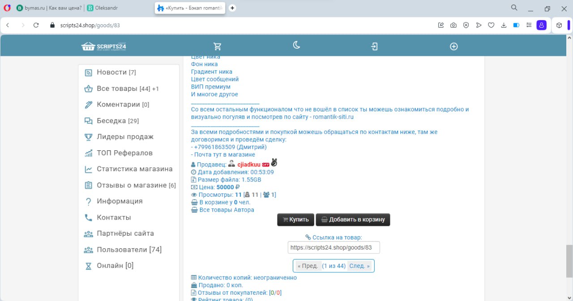Switch to the bymas.ru browser tab

(x=49, y=8)
